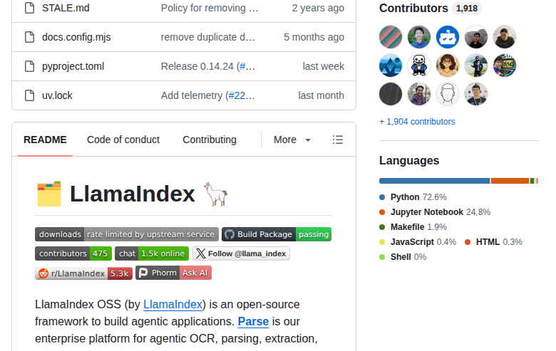
Task: Open the README outline list icon
Action: pos(338,140)
